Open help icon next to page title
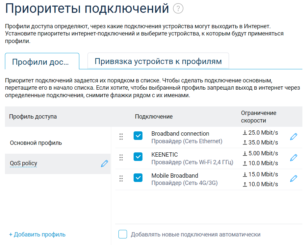 tap(178, 9)
